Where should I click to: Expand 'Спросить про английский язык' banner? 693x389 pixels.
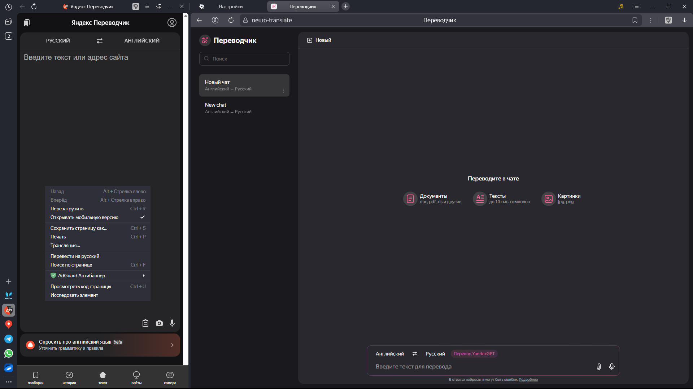coord(100,345)
